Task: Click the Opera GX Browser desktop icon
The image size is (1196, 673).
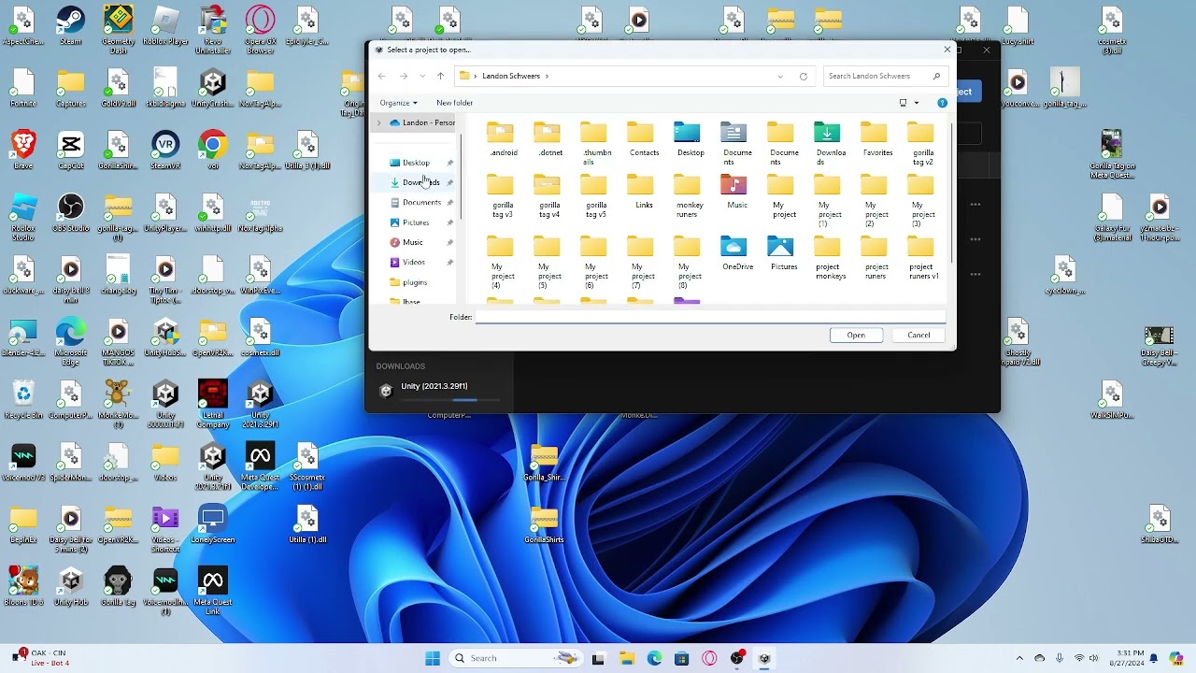Action: tap(260, 30)
